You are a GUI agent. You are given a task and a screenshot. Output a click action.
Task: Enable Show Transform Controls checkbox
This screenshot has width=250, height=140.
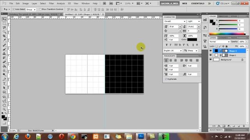pyautogui.click(x=40, y=9)
